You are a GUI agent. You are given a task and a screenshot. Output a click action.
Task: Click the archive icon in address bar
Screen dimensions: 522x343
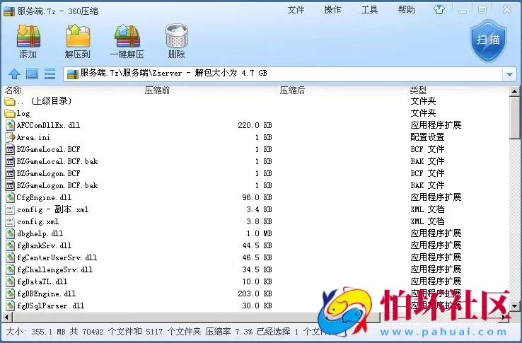click(72, 74)
